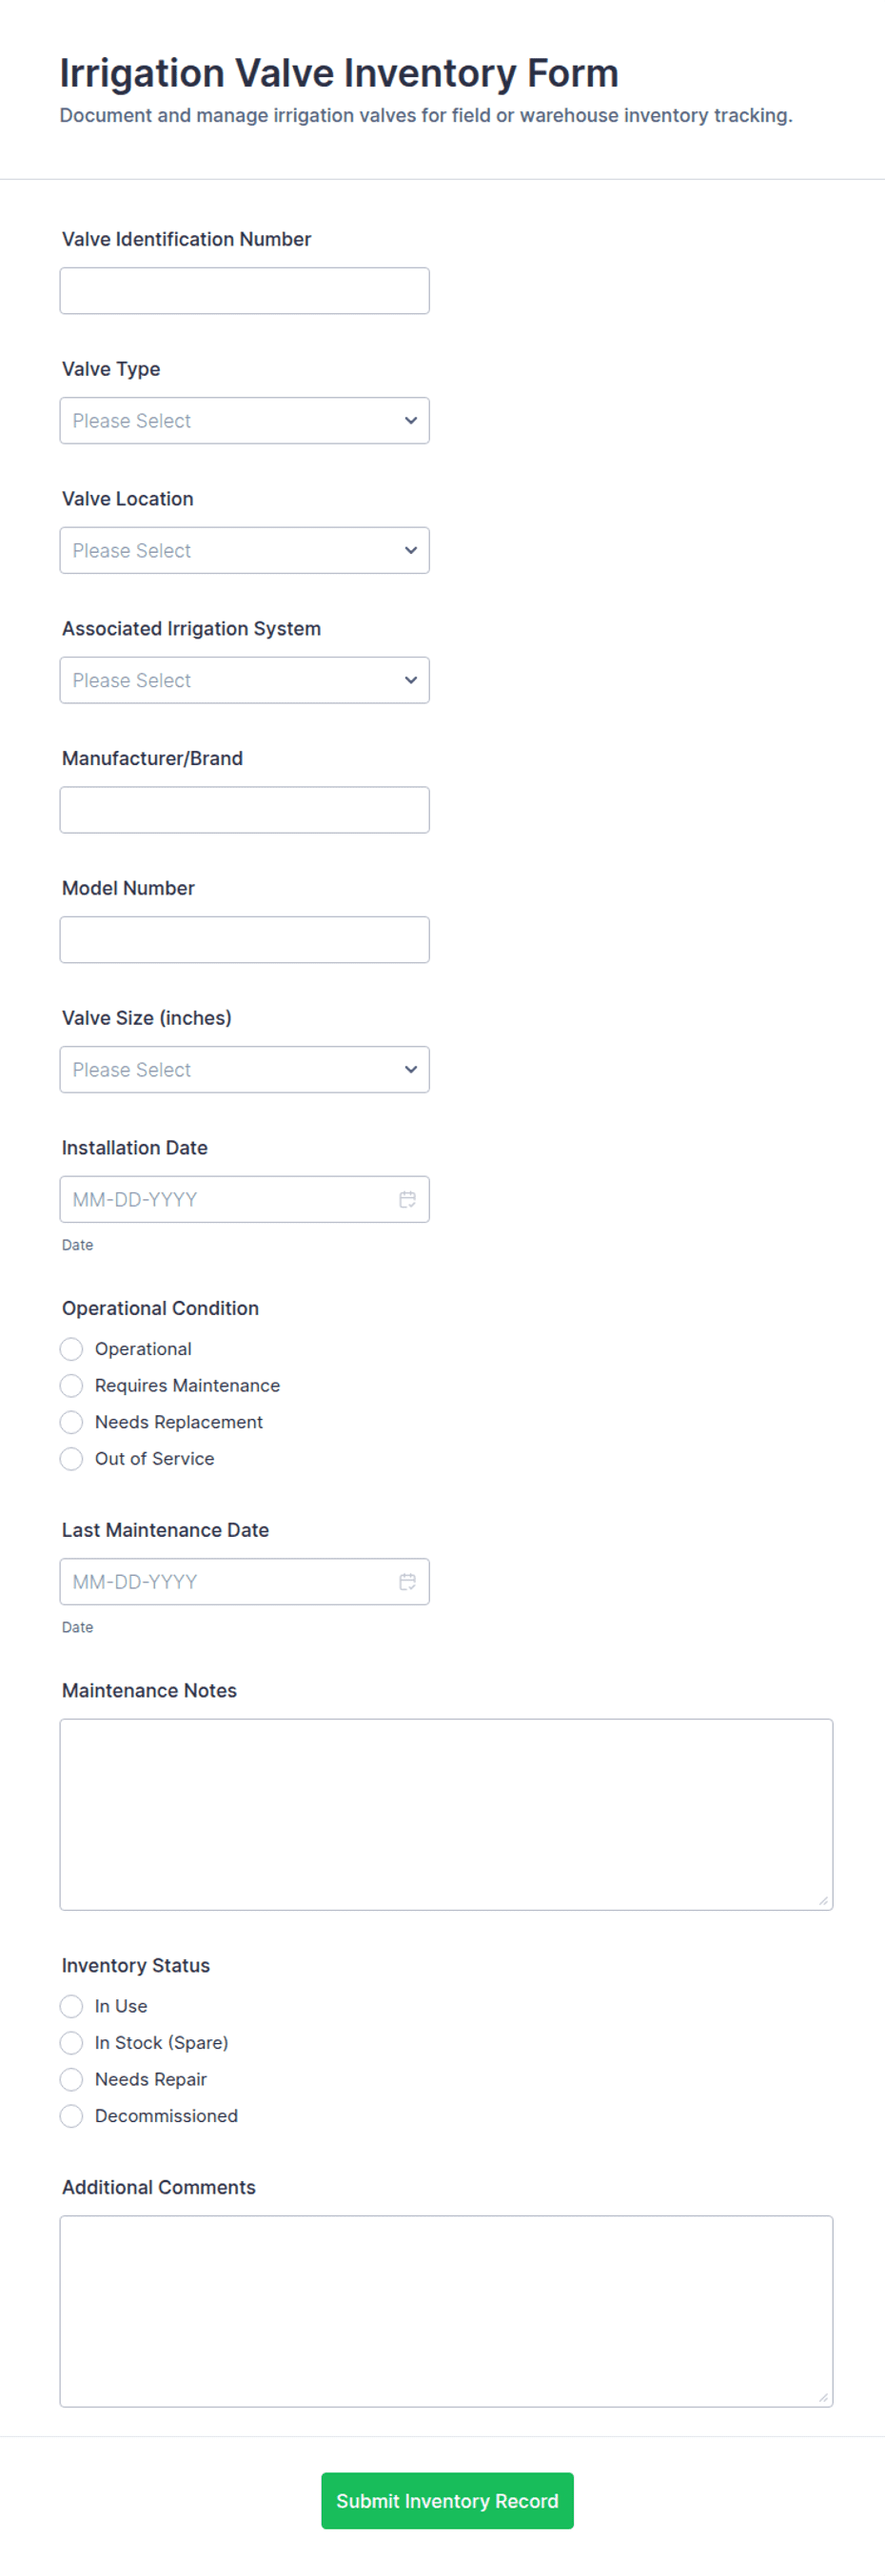This screenshot has height=2576, width=885.
Task: Open the Valve Location dropdown
Action: coord(244,550)
